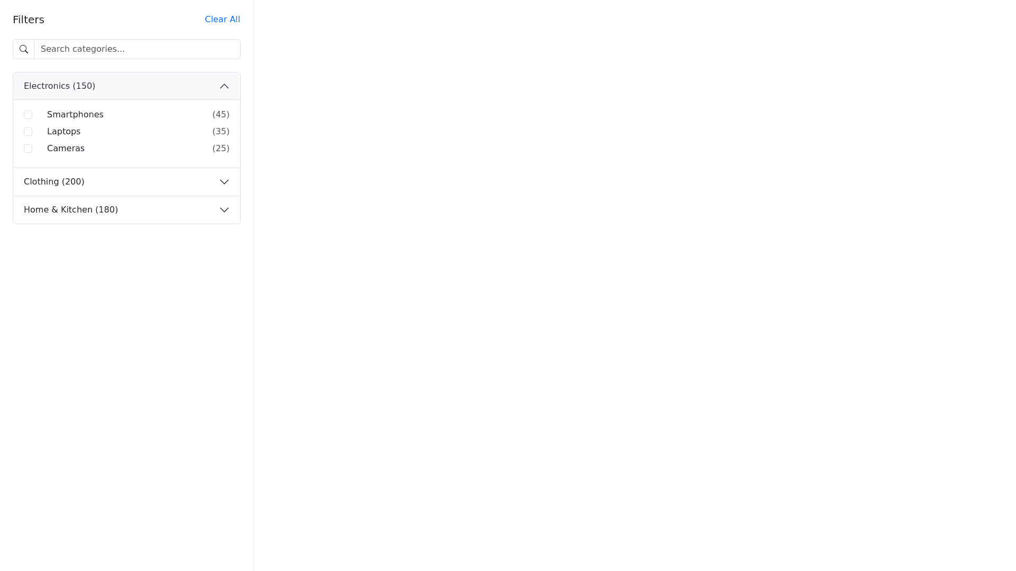Click the magnifying glass search icon
The width and height of the screenshot is (1016, 571).
point(24,49)
